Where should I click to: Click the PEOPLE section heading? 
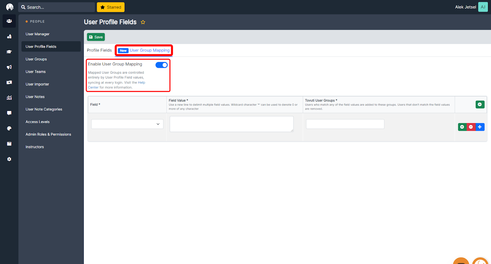tap(37, 21)
